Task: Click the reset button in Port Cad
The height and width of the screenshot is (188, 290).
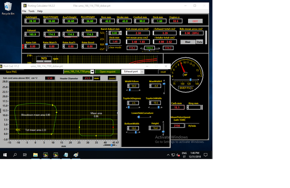Action: [x=163, y=72]
